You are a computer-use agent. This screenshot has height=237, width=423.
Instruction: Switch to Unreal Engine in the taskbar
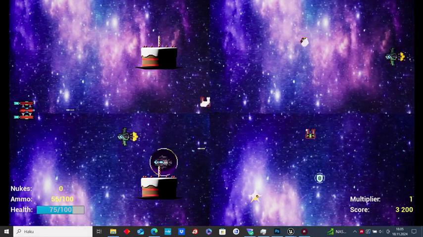coord(291,232)
